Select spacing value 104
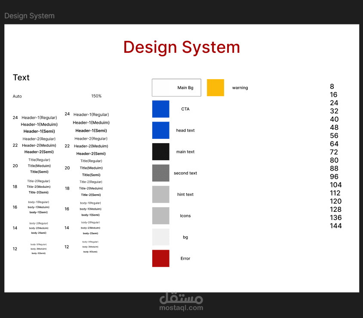The height and width of the screenshot is (318, 363). [335, 185]
